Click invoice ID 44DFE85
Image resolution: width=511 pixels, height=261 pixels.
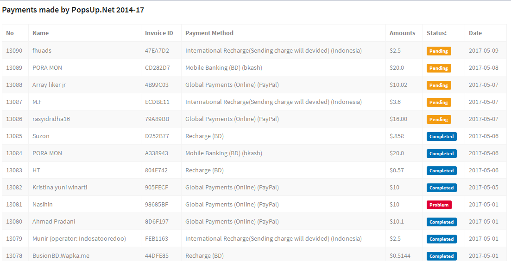[x=157, y=255]
